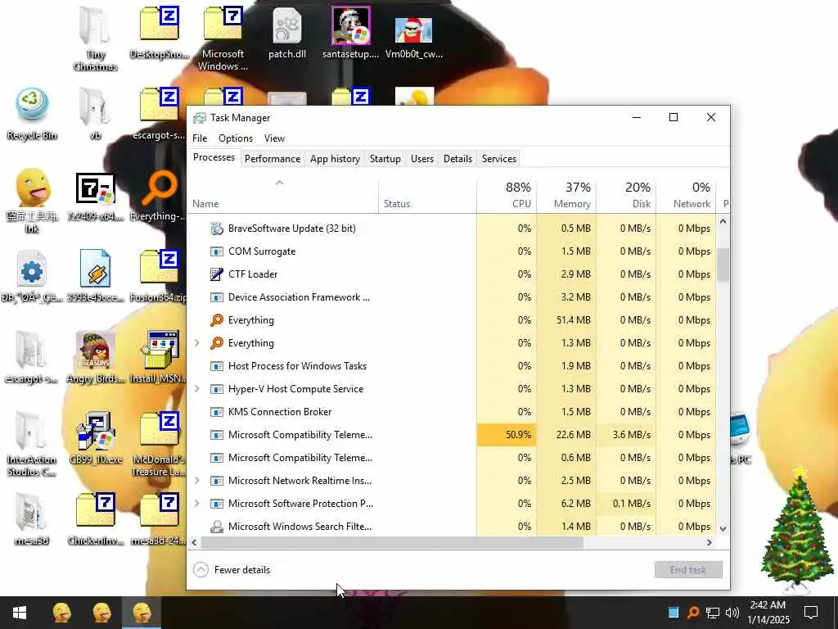The width and height of the screenshot is (838, 629).
Task: Switch to the Details tab
Action: tap(458, 159)
